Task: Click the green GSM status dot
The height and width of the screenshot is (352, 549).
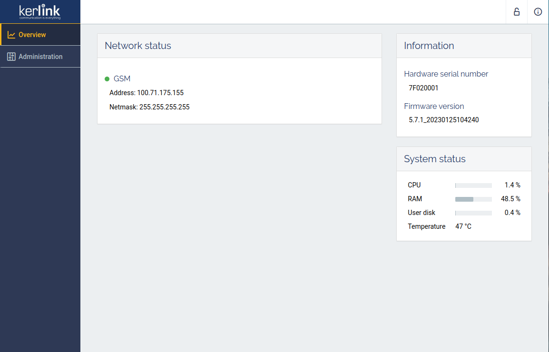Action: point(107,79)
